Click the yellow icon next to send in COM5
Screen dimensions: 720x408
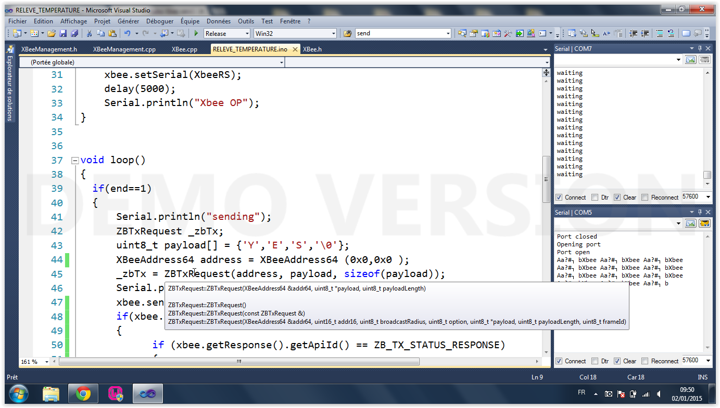tap(704, 223)
